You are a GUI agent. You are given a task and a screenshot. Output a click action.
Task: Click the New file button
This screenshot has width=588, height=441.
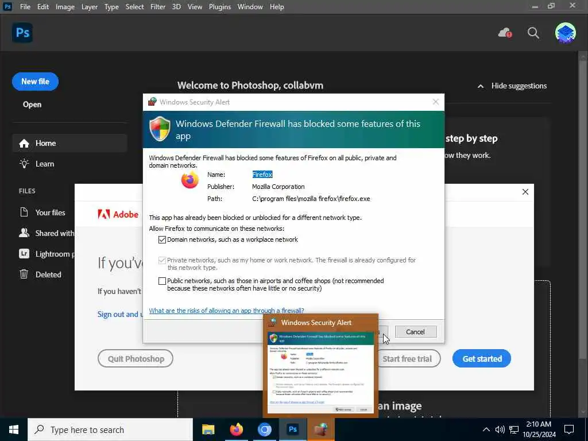(35, 82)
